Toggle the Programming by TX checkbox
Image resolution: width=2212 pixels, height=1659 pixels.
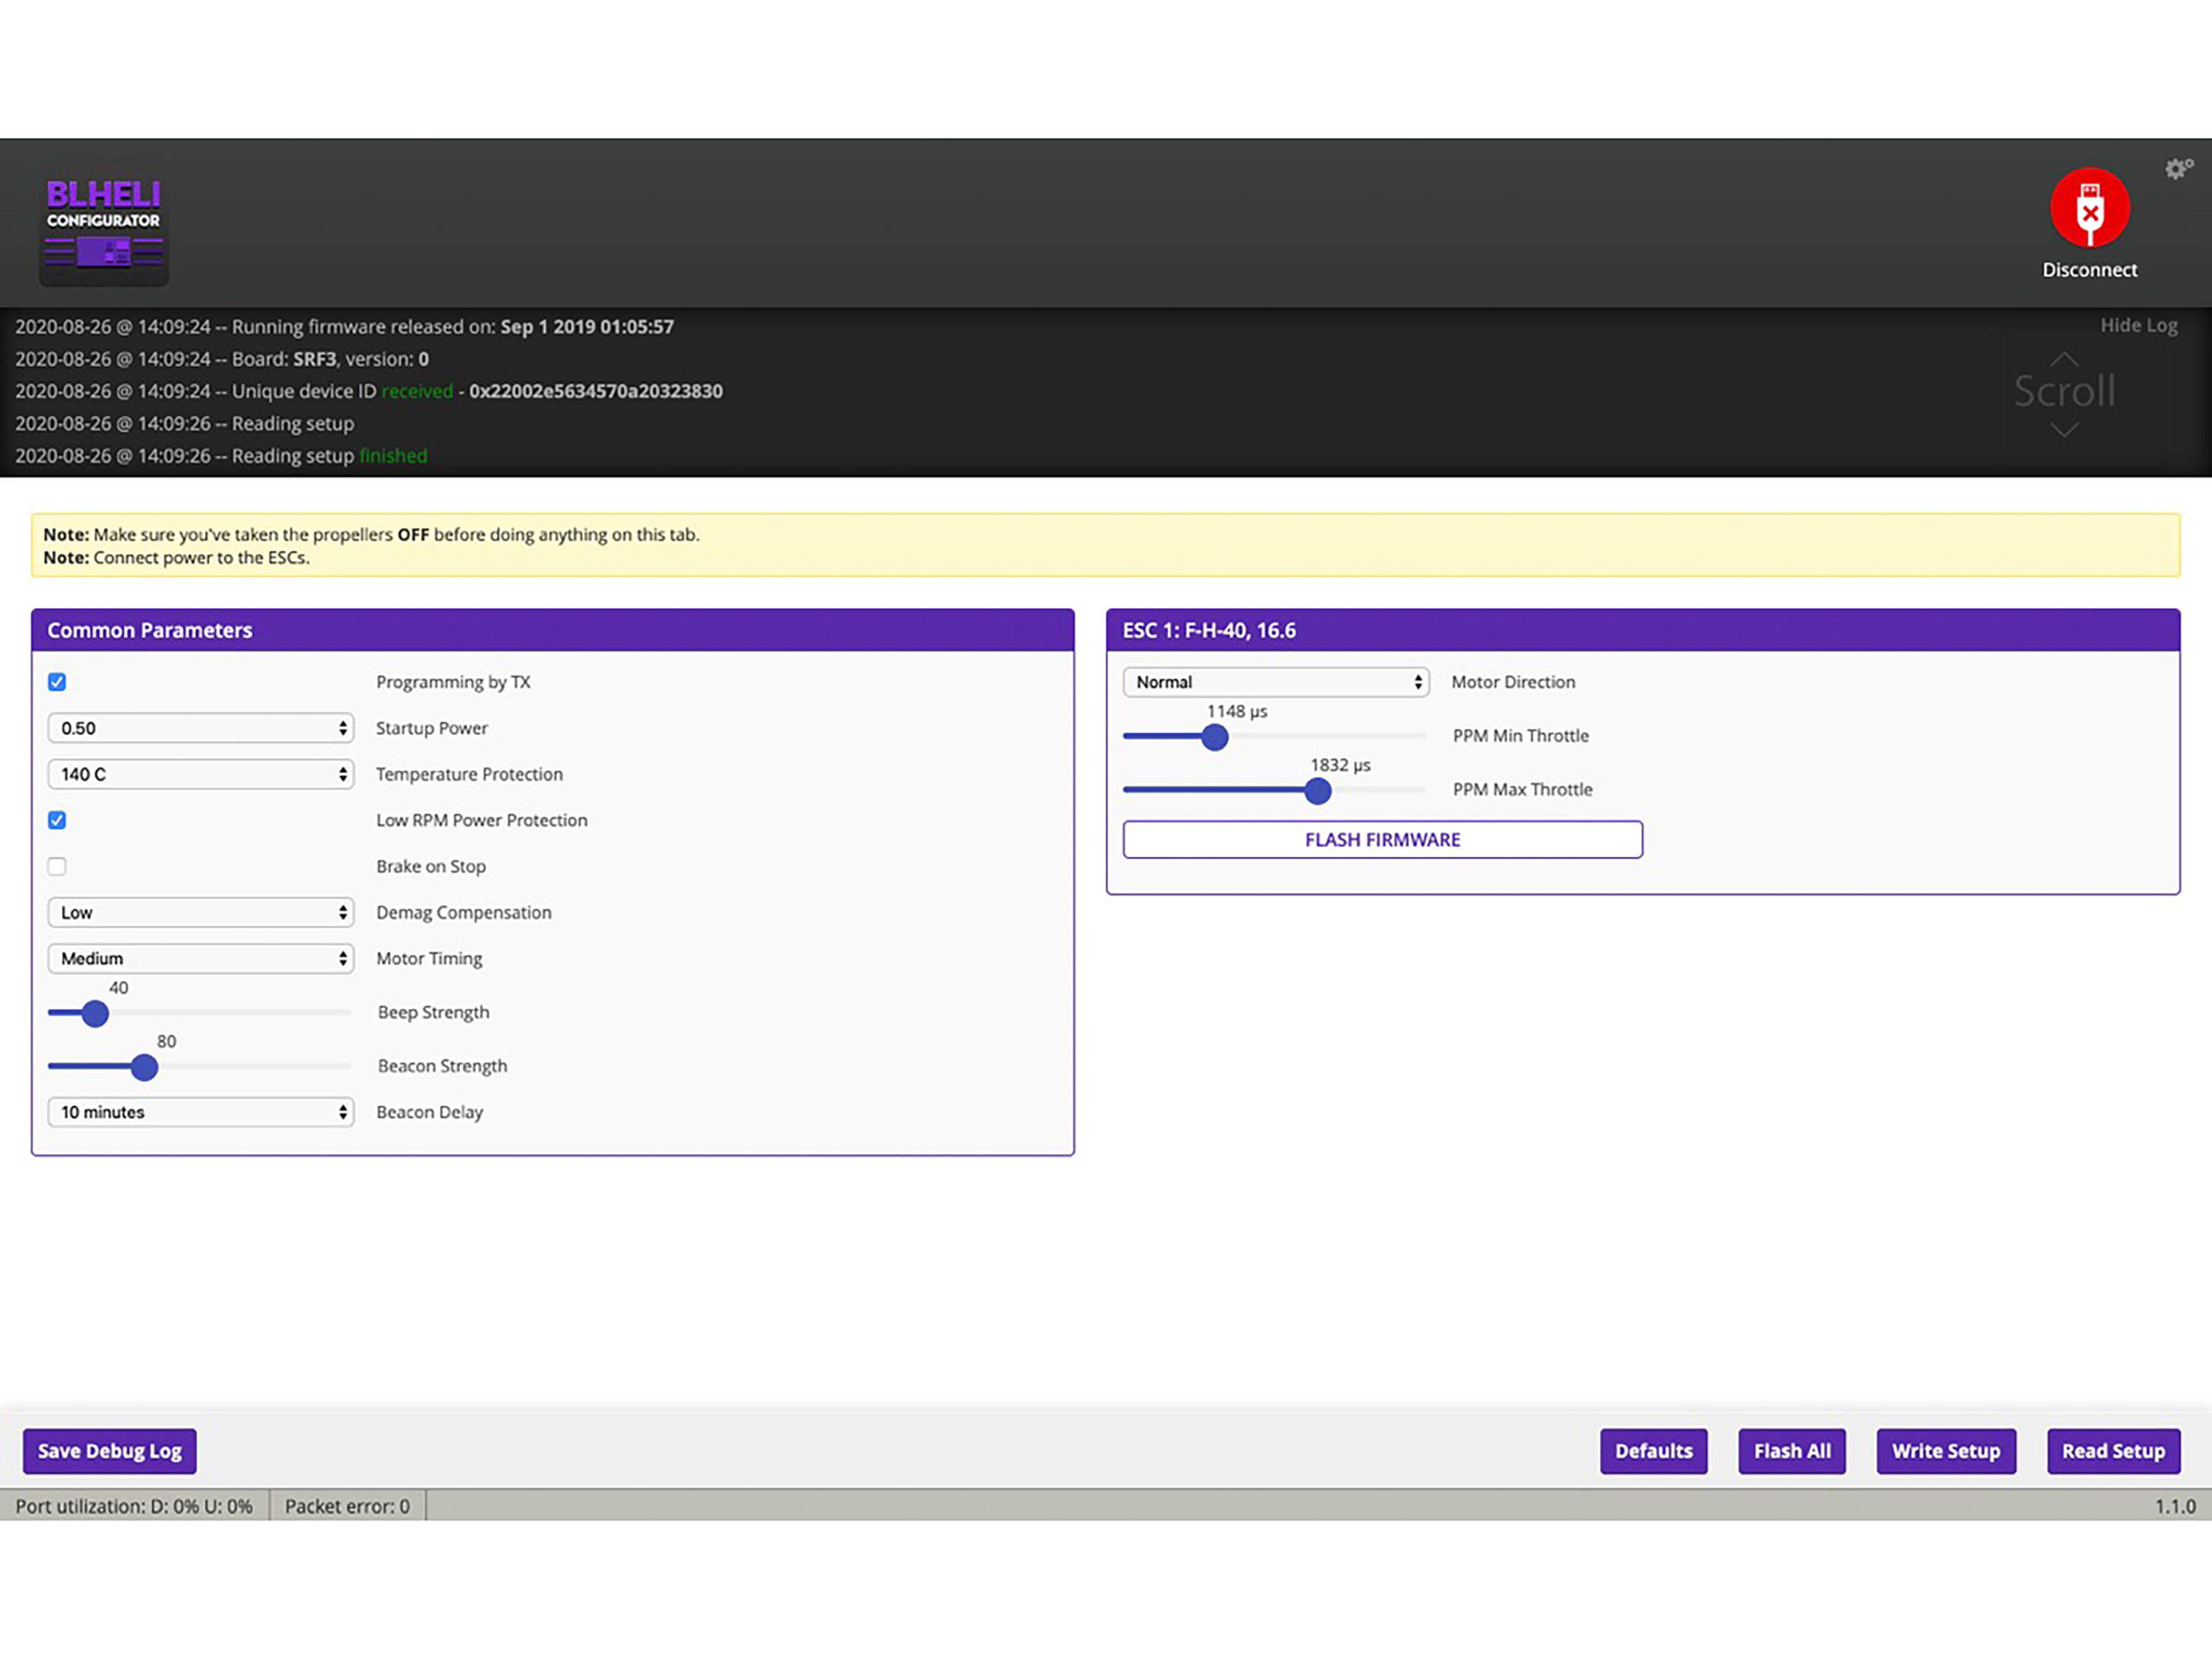coord(57,682)
